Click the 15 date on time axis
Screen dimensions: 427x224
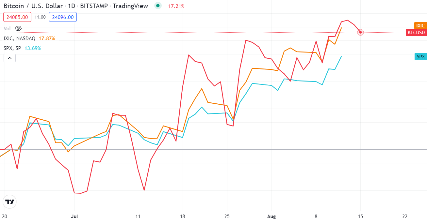[x=360, y=216]
